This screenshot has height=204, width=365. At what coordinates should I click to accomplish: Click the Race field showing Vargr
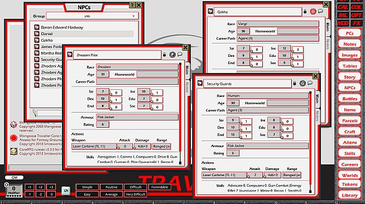(x=278, y=24)
